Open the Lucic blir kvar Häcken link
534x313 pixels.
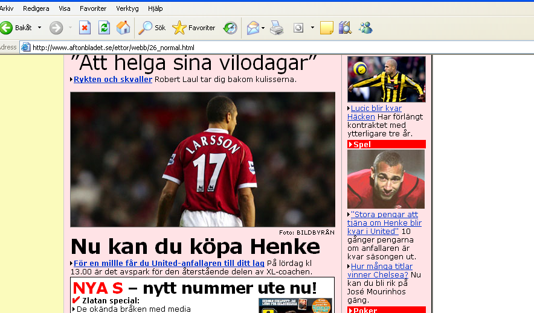[375, 113]
